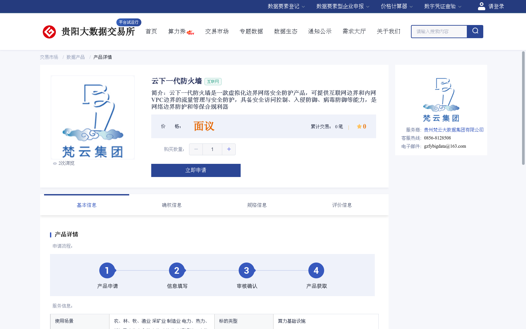
Task: Click the 平台试运行 badge
Action: pos(129,22)
